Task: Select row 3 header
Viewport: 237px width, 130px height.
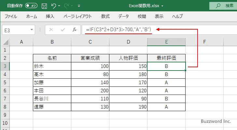Action: tap(5, 66)
